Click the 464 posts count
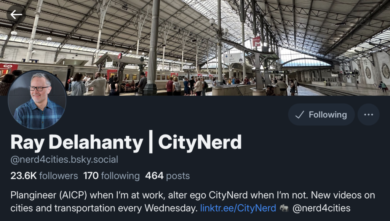The height and width of the screenshot is (221, 390). point(168,176)
